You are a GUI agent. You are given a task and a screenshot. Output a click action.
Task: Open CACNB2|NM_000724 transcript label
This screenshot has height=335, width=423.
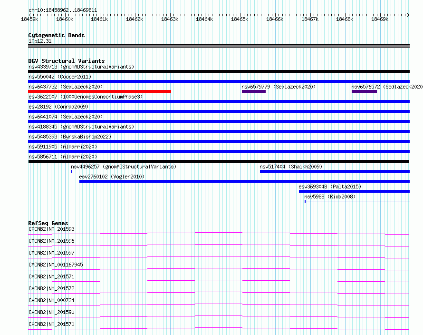click(51, 300)
